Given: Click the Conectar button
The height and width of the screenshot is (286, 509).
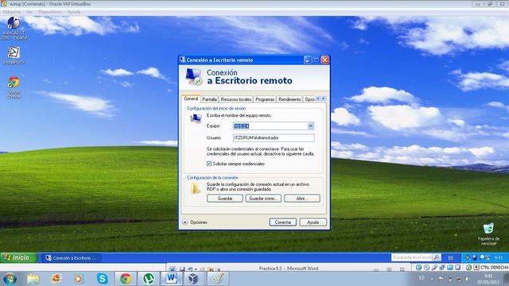Looking at the screenshot, I should [x=283, y=222].
